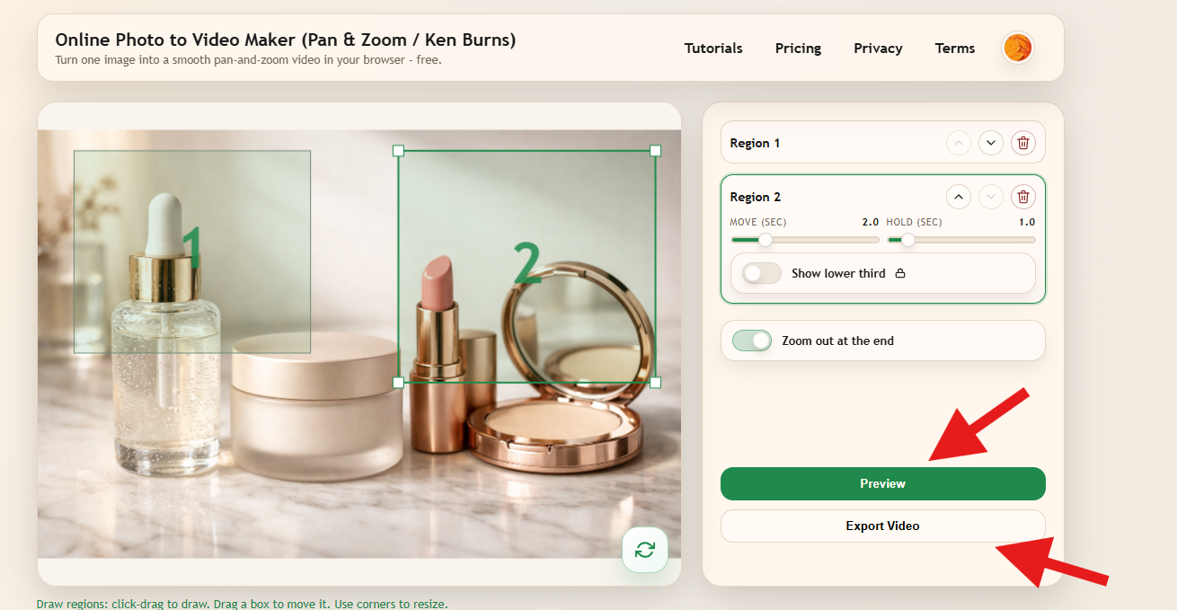Open the profile avatar in the header
This screenshot has height=610, width=1177.
(x=1017, y=48)
